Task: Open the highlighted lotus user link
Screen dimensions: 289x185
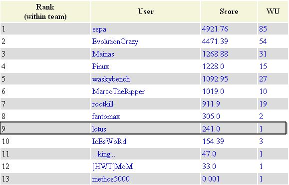Action: [x=99, y=129]
